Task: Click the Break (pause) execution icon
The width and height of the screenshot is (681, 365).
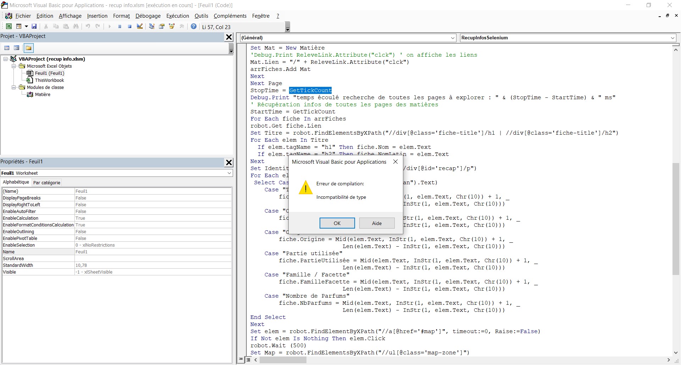Action: tap(120, 27)
